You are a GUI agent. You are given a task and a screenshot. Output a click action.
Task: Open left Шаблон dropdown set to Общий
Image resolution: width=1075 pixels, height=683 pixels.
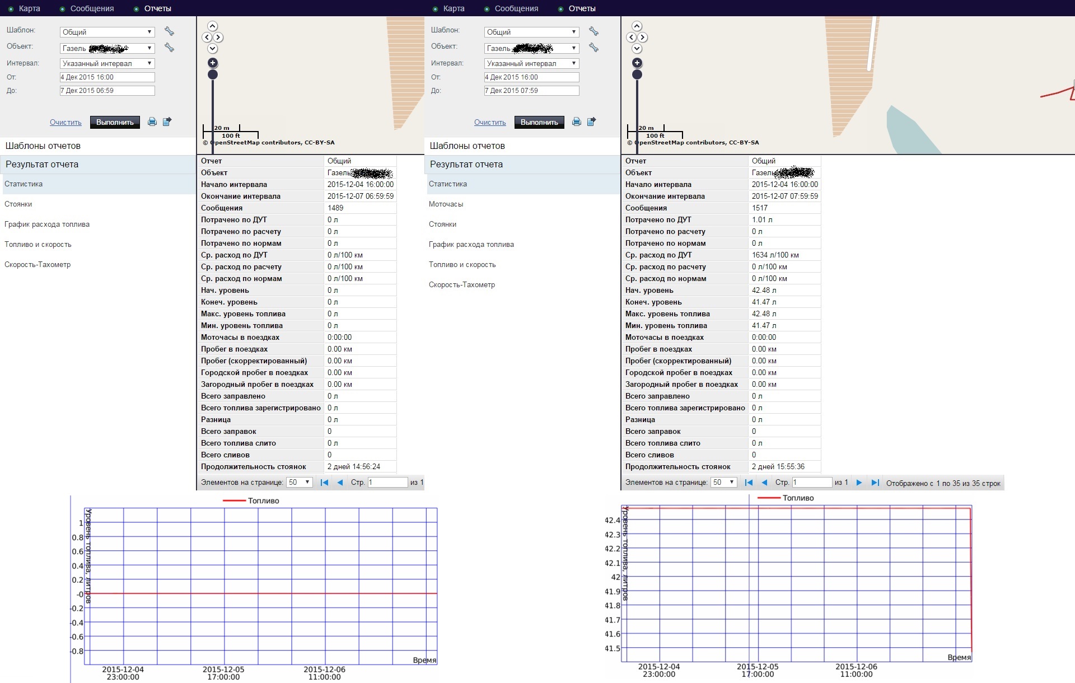click(x=107, y=32)
